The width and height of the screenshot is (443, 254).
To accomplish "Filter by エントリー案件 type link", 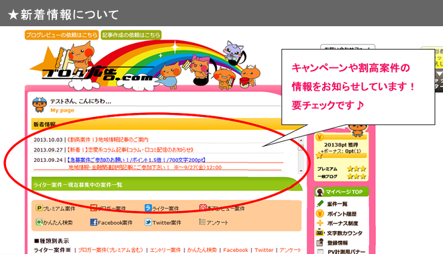I will pyautogui.click(x=165, y=250).
